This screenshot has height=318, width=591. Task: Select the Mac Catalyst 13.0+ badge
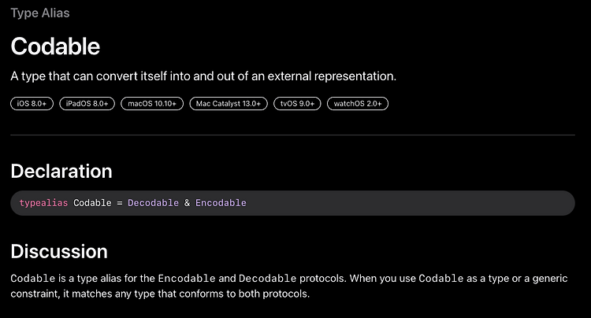[x=229, y=103]
